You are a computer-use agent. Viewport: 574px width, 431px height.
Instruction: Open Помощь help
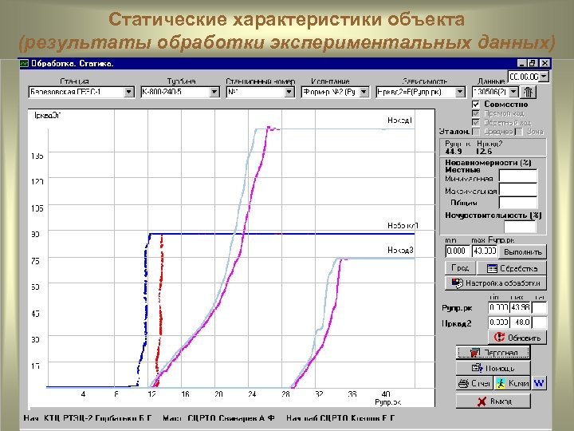click(493, 368)
